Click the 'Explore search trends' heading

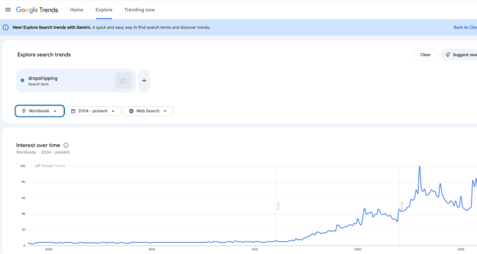[x=44, y=55]
